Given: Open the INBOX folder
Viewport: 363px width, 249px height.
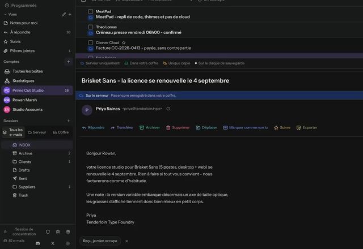Looking at the screenshot, I should 37,145.
